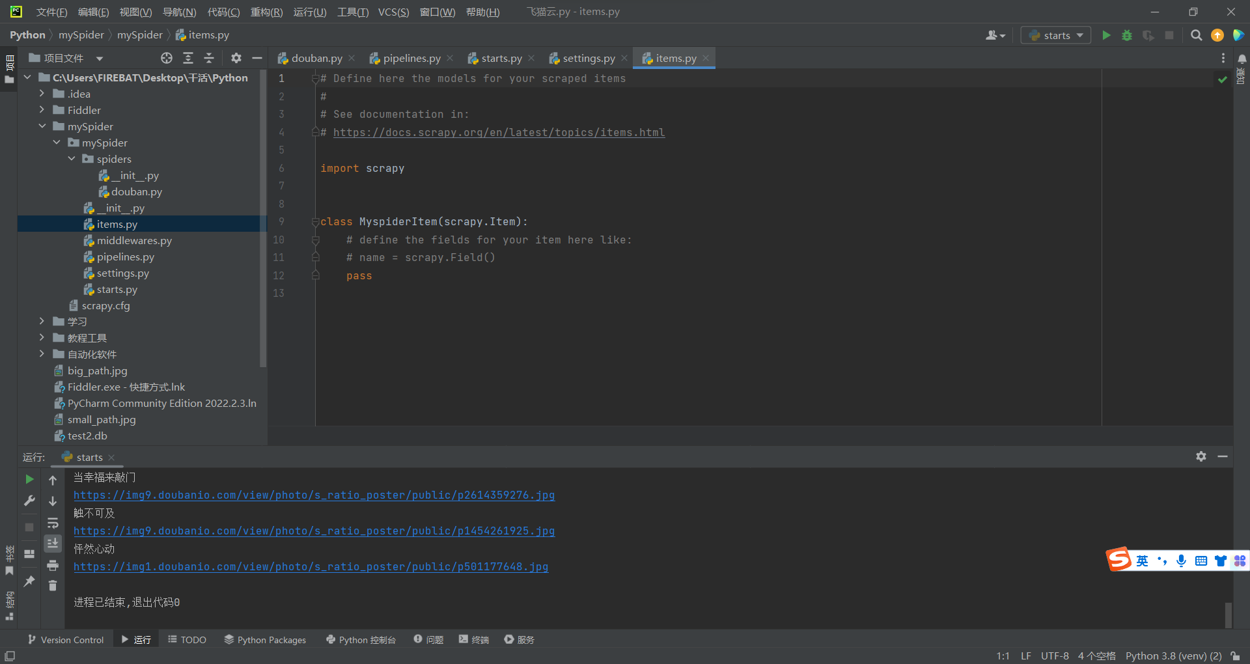
Task: Close the starts.py editor tab
Action: 531,58
